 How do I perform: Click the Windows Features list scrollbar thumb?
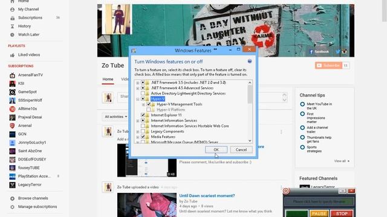click(250, 95)
